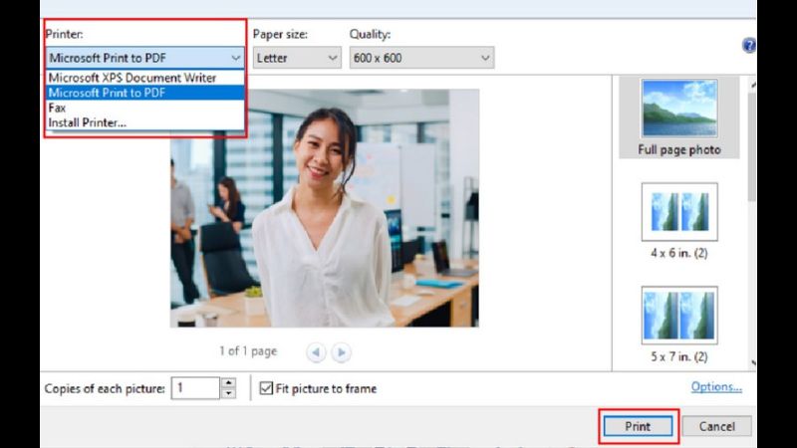
Task: Click the Cancel button
Action: tap(716, 426)
